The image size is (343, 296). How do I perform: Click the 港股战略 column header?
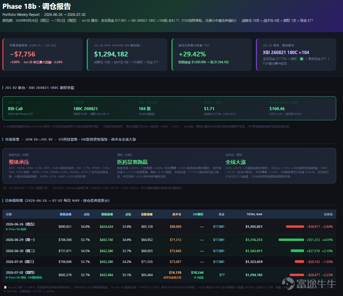point(107,215)
